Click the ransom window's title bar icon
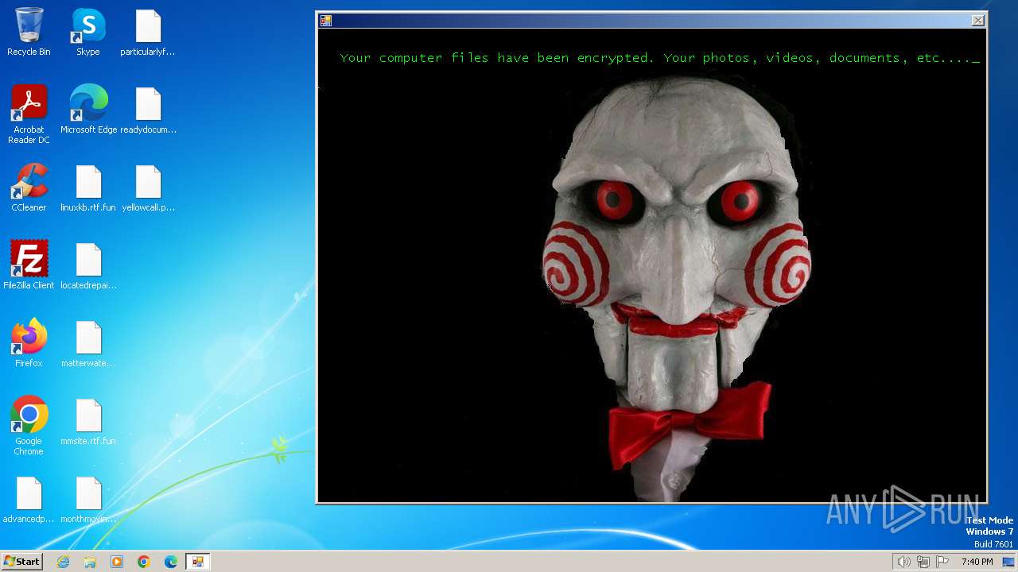 (326, 21)
